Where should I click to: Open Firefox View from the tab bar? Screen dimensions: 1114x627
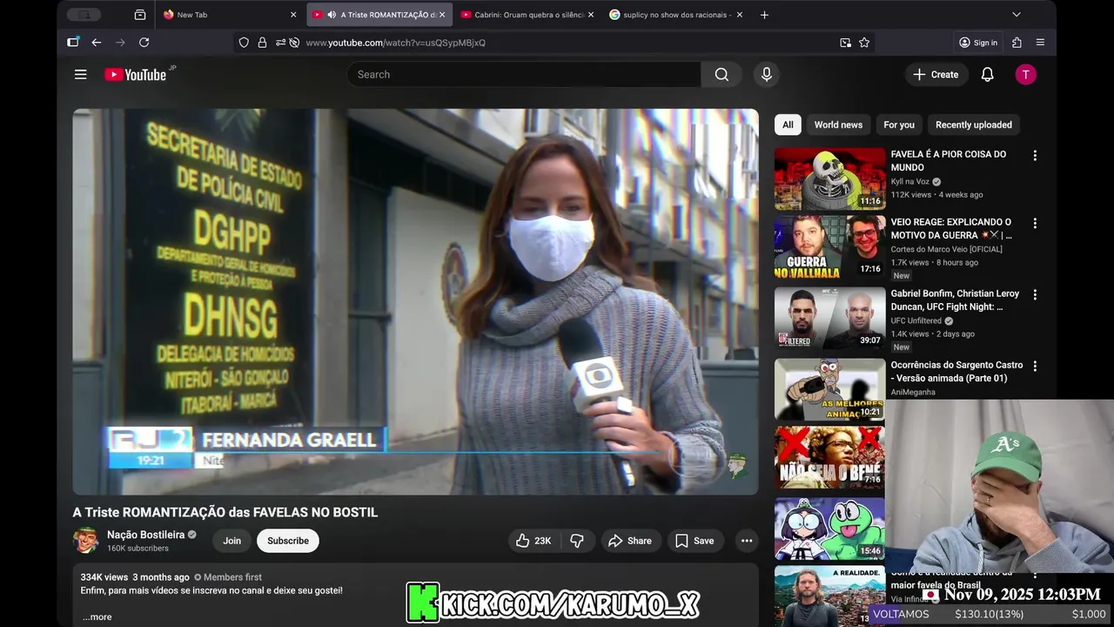coord(140,15)
